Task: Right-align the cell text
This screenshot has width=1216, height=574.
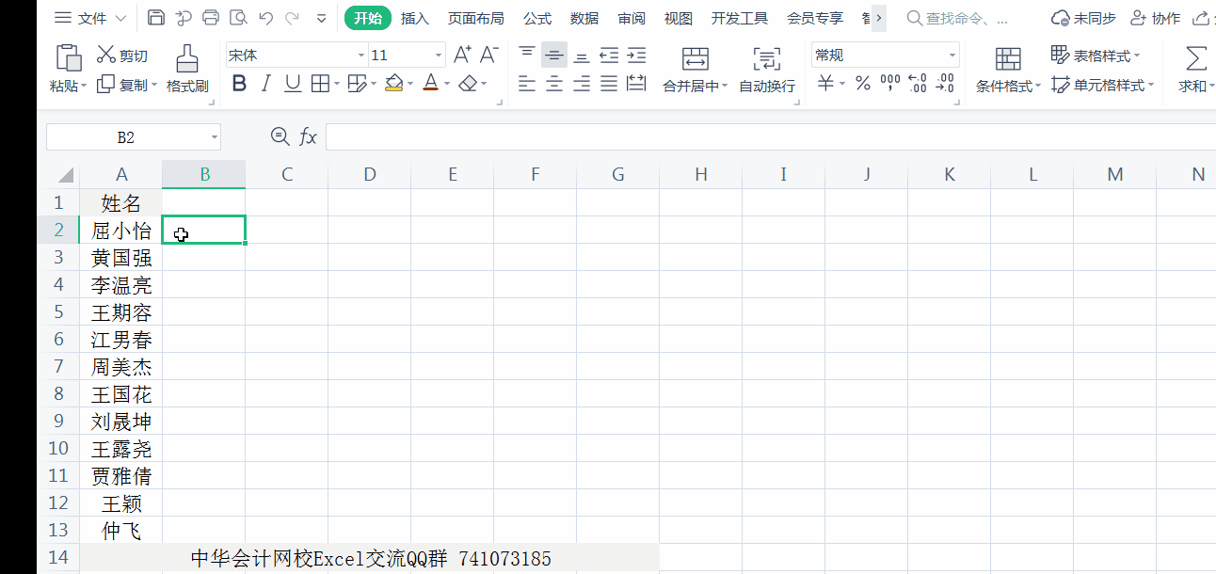Action: (582, 84)
